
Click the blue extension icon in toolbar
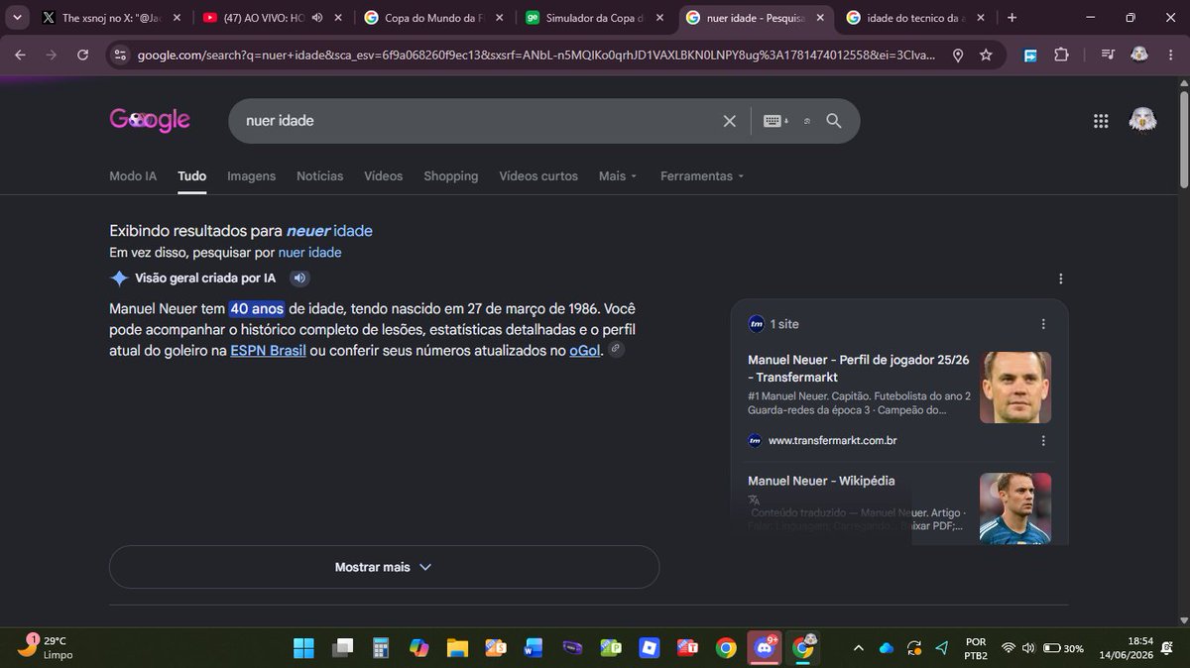[1031, 56]
